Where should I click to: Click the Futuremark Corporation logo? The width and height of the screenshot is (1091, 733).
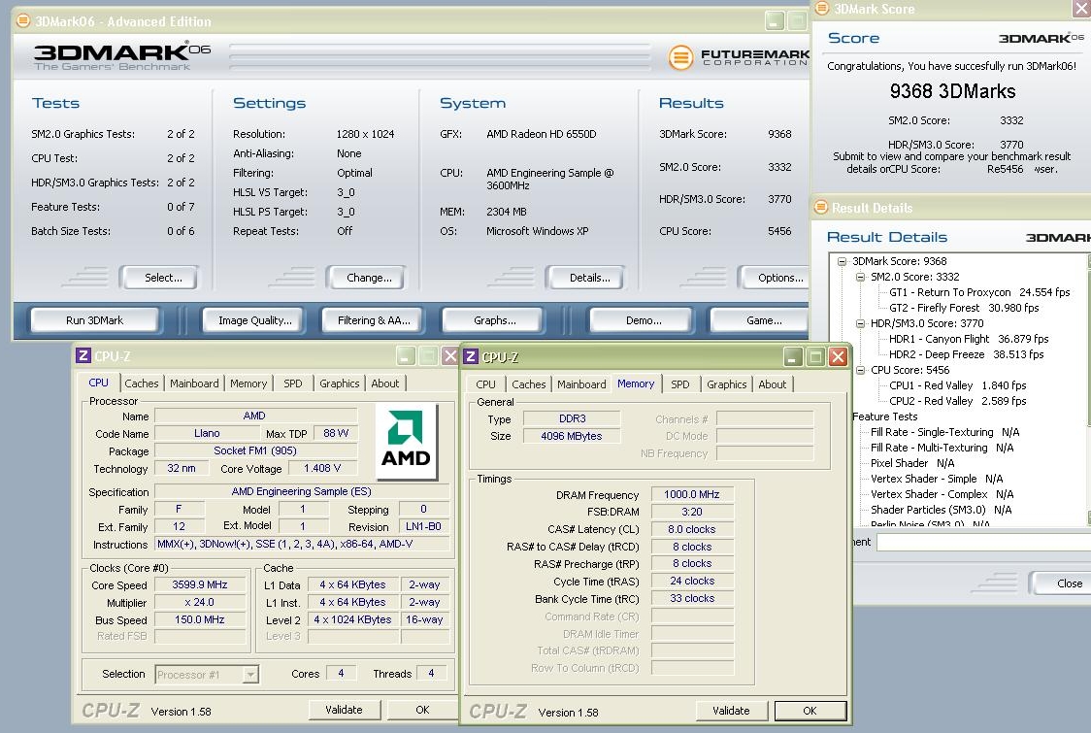tap(739, 57)
